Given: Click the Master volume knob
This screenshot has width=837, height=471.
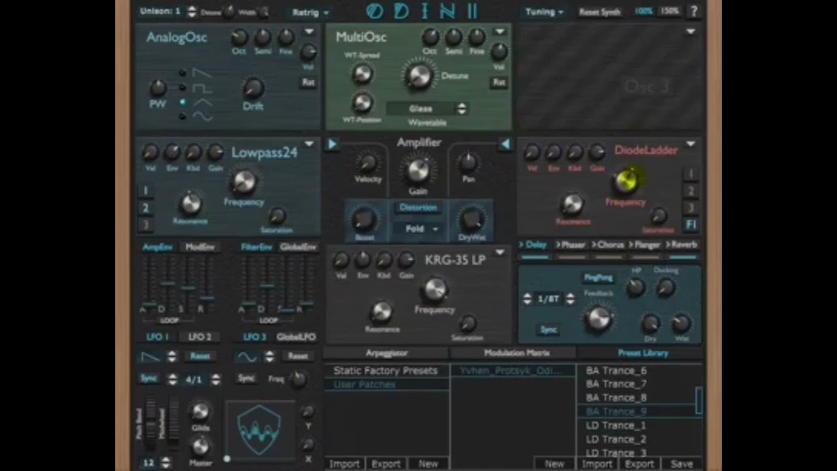Looking at the screenshot, I should coord(200,446).
